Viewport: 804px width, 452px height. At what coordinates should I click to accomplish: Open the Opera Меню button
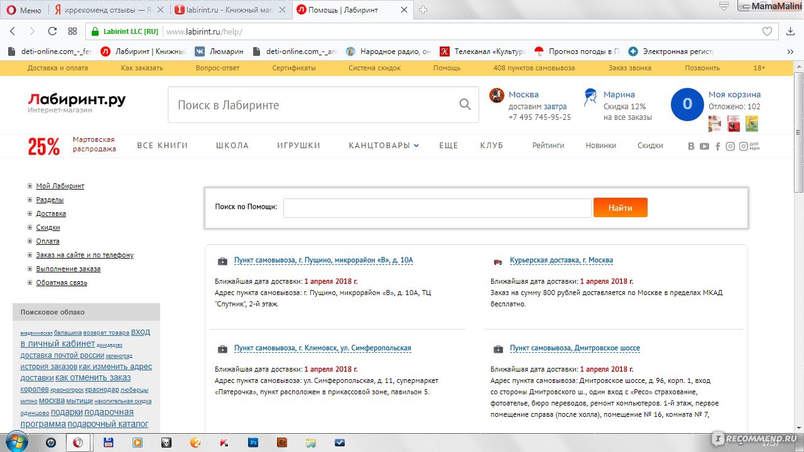pyautogui.click(x=24, y=10)
